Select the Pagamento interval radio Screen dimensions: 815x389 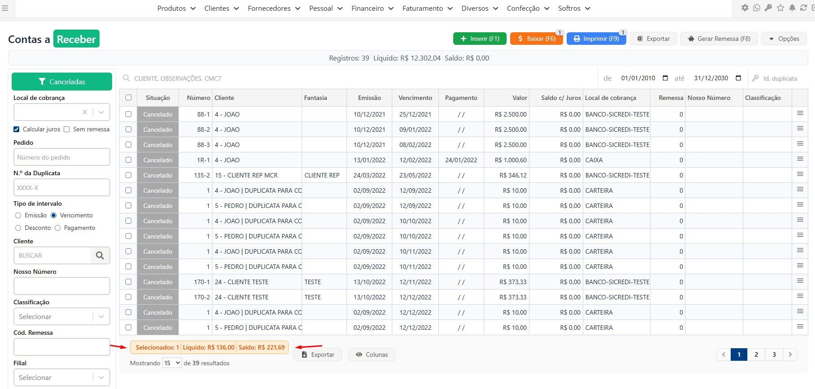57,228
